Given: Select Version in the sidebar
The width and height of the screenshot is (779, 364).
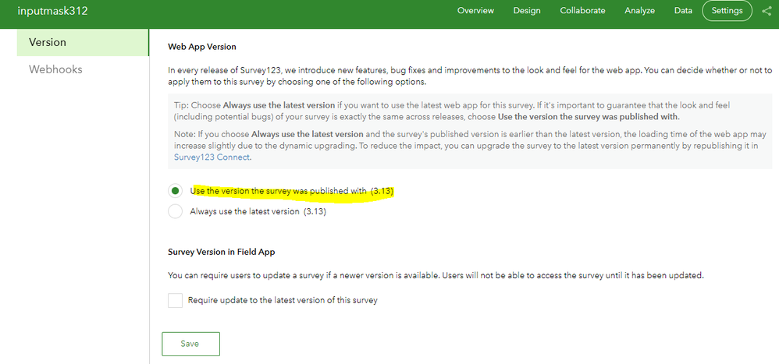Looking at the screenshot, I should pyautogui.click(x=83, y=42).
